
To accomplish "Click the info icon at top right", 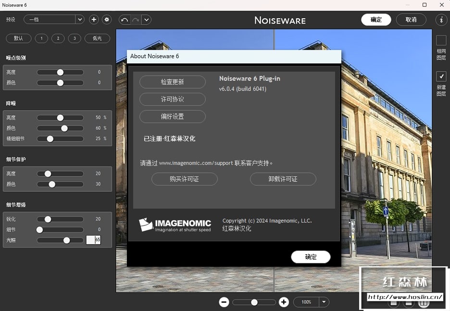I will [x=441, y=20].
